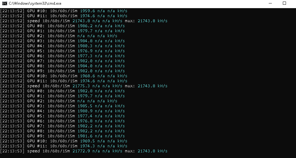Viewport: 296px width, 158px height.
Task: Open the cmd.exe window system menu icon
Action: coord(5,3)
